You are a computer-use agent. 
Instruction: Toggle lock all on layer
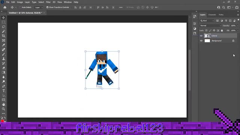click(222, 31)
